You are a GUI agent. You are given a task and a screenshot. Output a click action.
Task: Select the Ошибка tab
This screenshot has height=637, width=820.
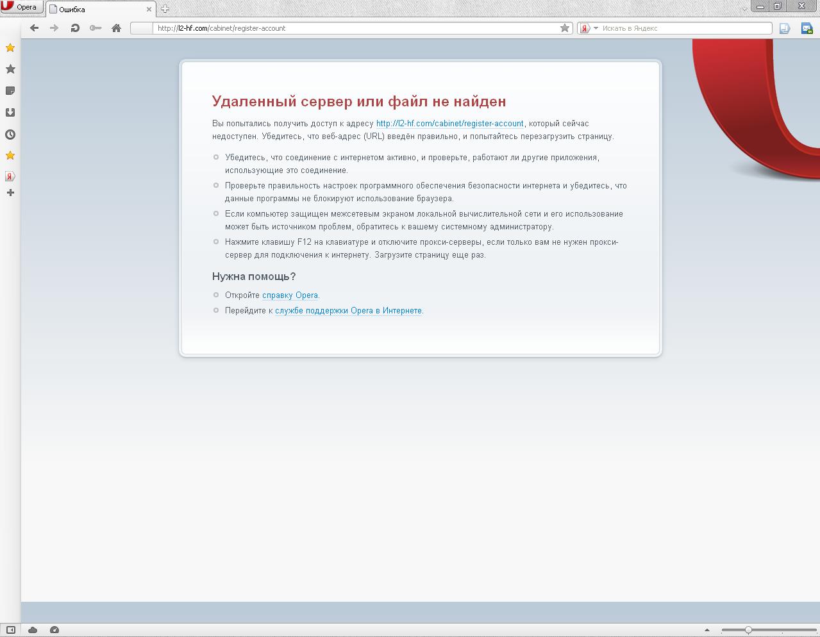click(101, 9)
